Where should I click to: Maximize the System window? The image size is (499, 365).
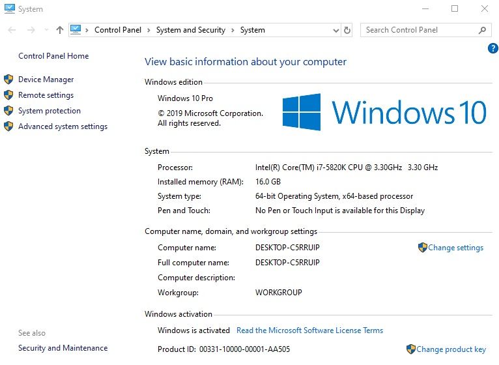(455, 8)
